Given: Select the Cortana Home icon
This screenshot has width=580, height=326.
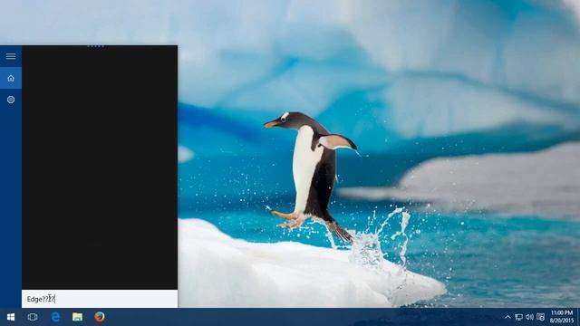Looking at the screenshot, I should 11,78.
